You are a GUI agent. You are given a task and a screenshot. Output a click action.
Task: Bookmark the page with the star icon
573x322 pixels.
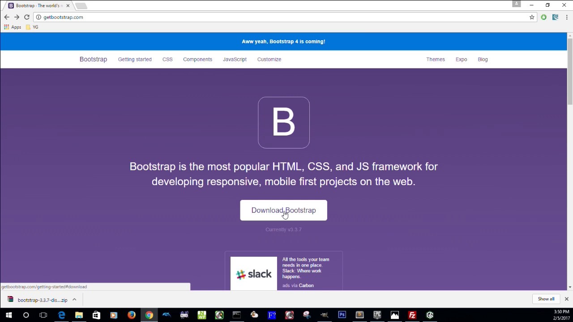click(532, 17)
